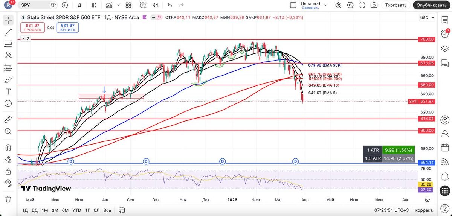Open the user profile avatar menu
Image resolution: width=452 pixels, height=216 pixels.
pyautogui.click(x=8, y=5)
